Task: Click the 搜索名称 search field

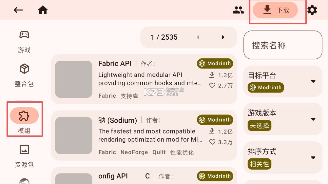Action: 283,45
